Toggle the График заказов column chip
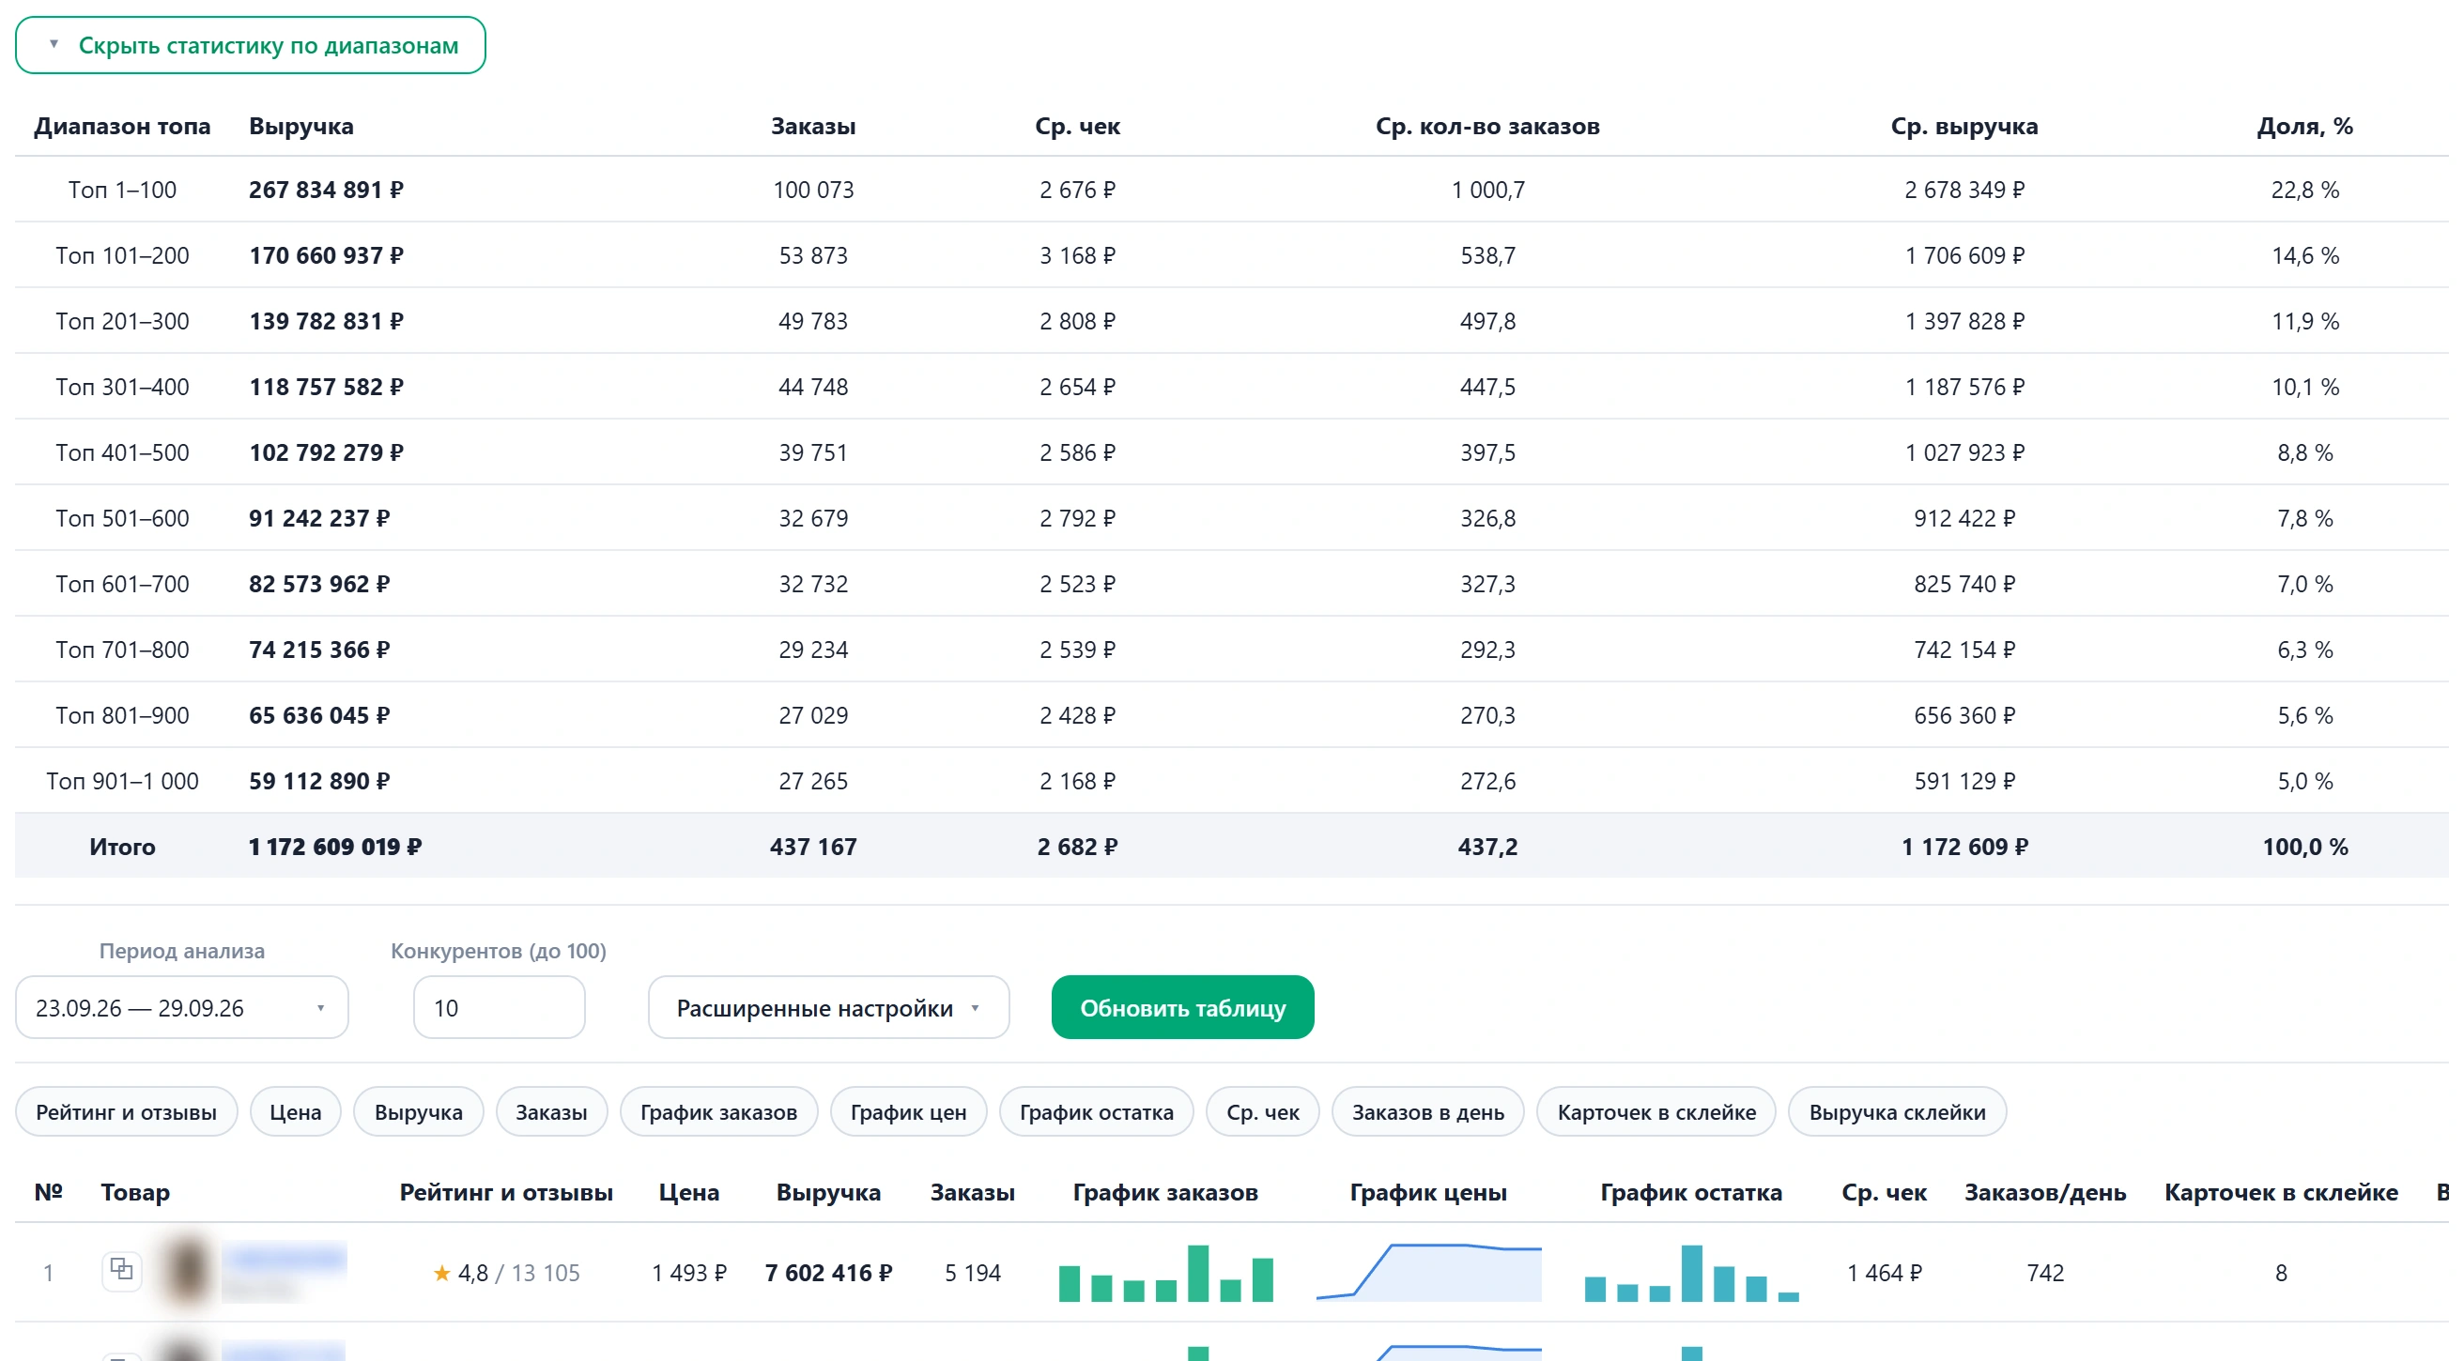2464x1361 pixels. tap(718, 1111)
